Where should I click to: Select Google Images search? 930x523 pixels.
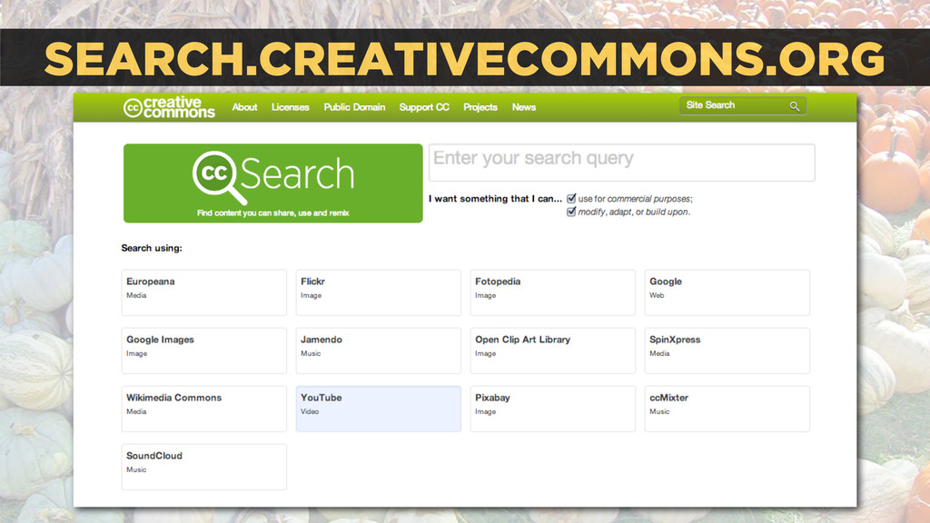coord(204,350)
